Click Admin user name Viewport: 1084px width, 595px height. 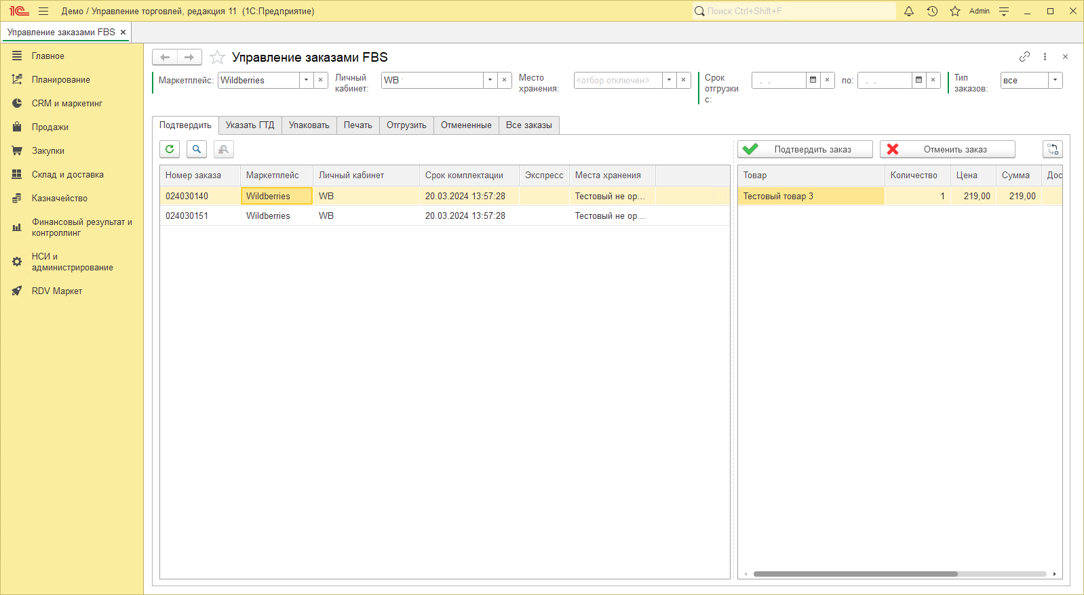(979, 11)
